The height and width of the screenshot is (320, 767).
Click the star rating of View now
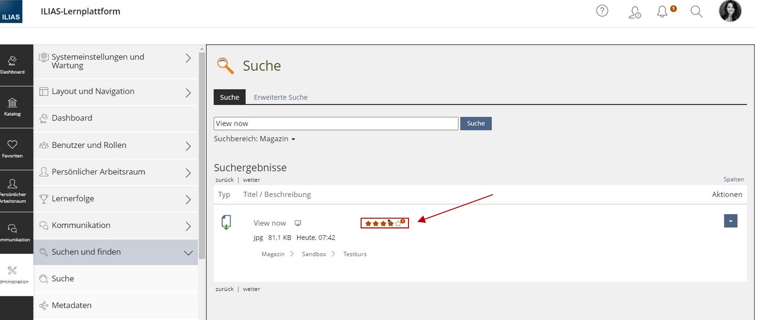tap(384, 223)
